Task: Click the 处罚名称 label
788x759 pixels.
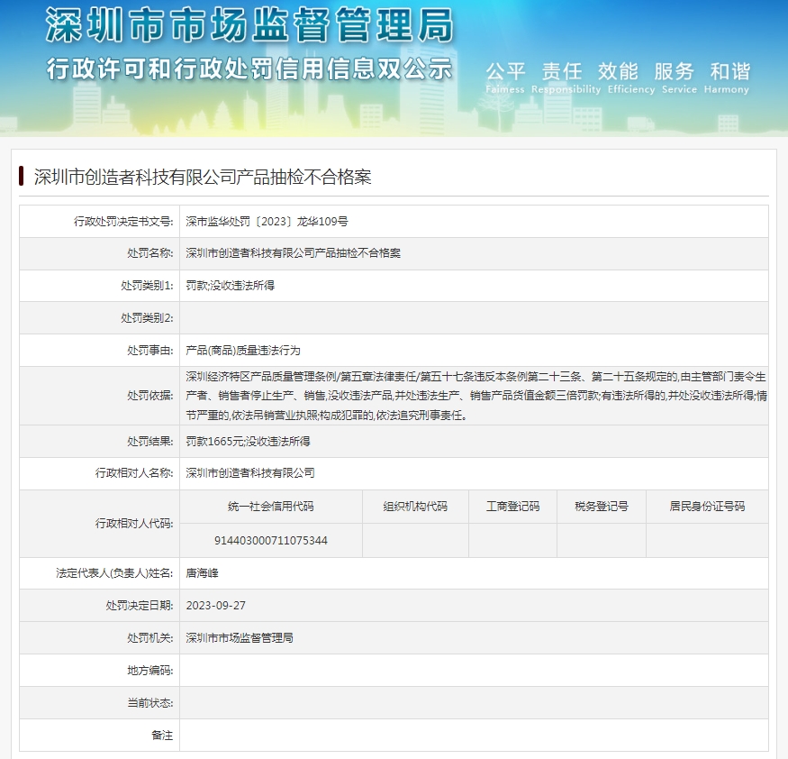Action: 150,253
